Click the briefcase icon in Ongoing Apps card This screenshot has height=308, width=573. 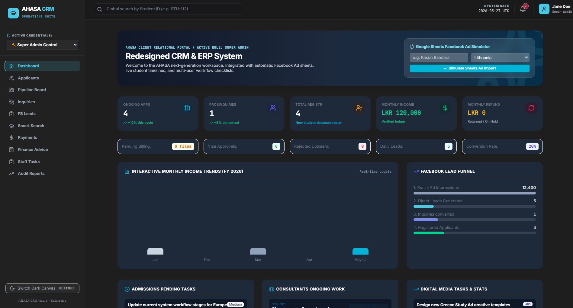coord(187,108)
